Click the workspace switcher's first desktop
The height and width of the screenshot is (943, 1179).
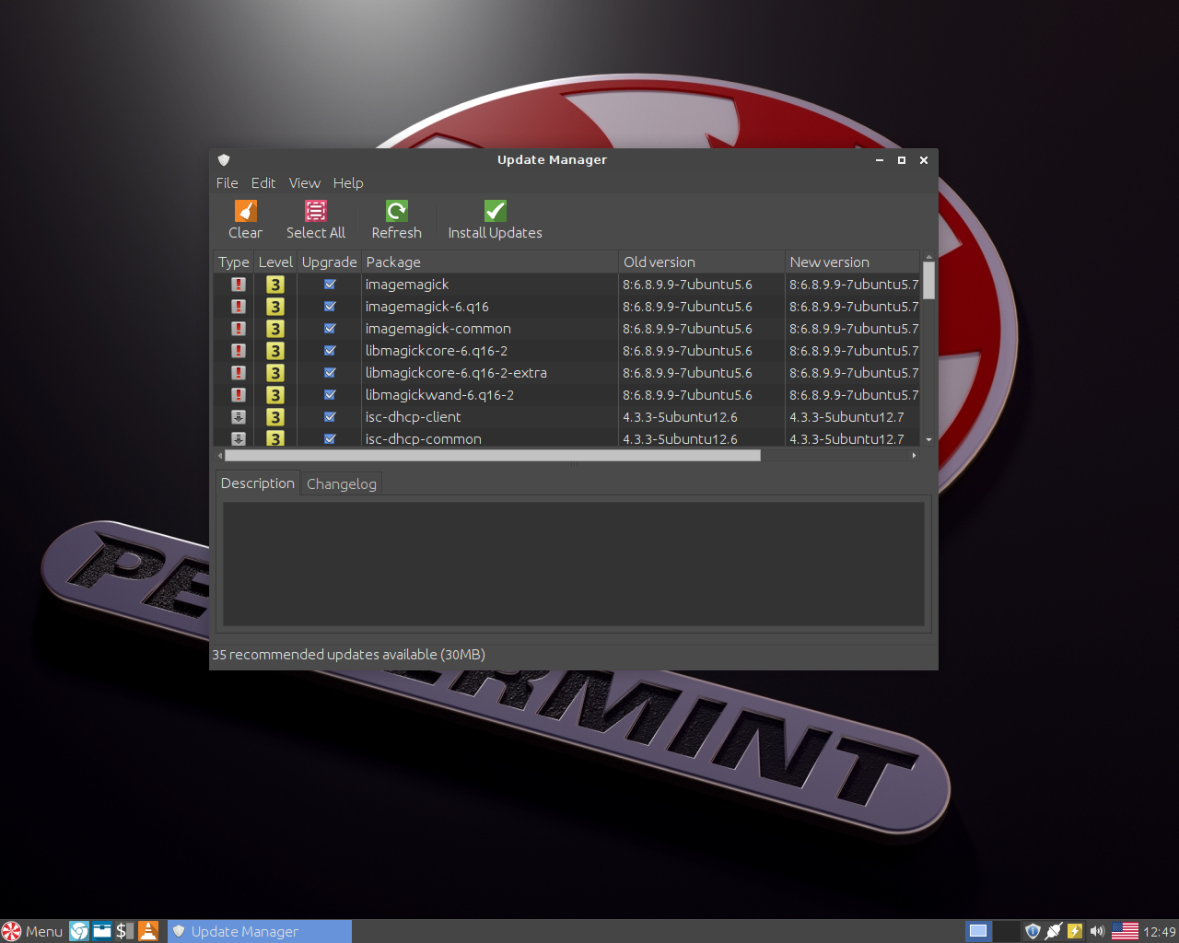point(978,931)
